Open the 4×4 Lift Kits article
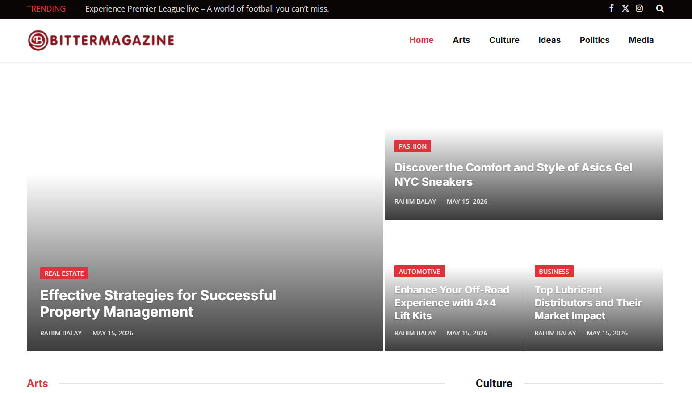The width and height of the screenshot is (692, 393). [x=452, y=303]
